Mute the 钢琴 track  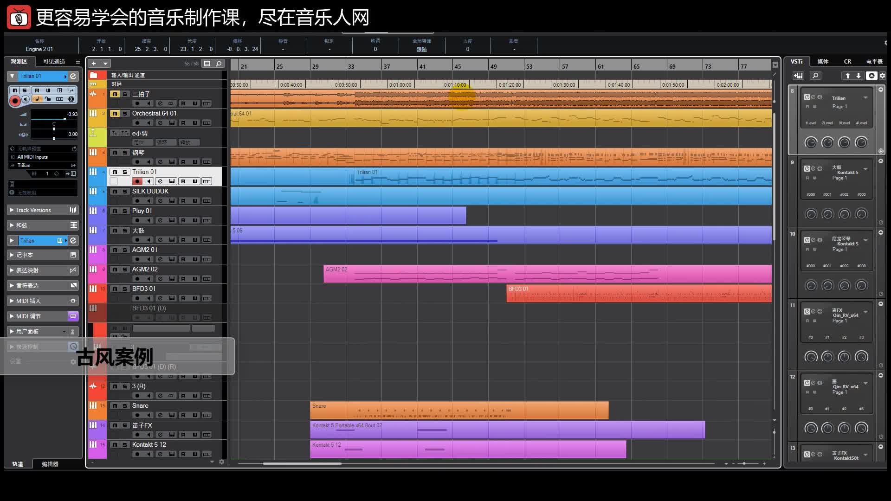(115, 152)
